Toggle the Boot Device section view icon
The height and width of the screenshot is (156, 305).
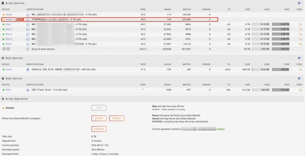(299, 78)
